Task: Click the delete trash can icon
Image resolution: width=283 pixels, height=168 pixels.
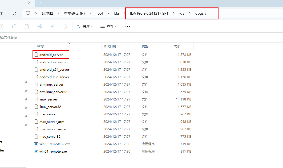Action: (65, 26)
